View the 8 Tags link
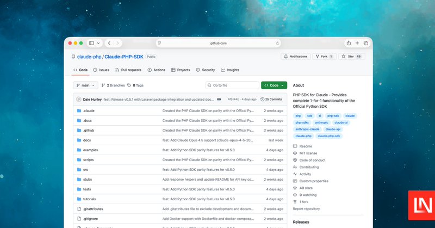Viewport: 435px width, 228px height. (x=135, y=85)
